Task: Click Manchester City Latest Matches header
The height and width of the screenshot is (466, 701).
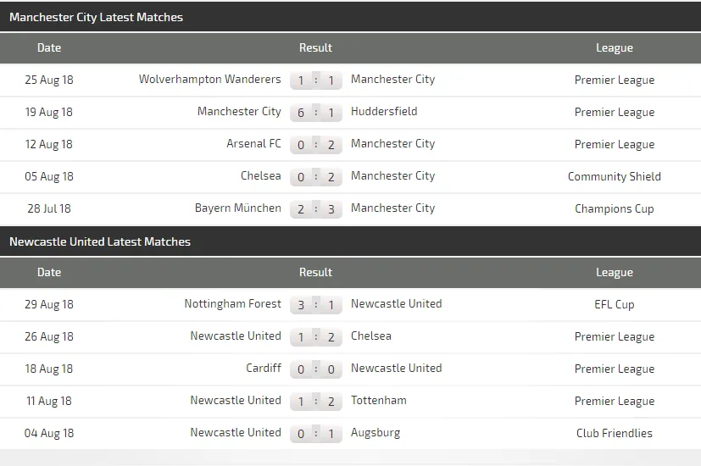Action: click(96, 17)
